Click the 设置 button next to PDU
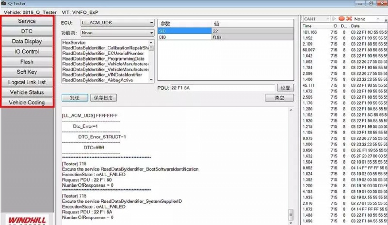 pyautogui.click(x=286, y=88)
